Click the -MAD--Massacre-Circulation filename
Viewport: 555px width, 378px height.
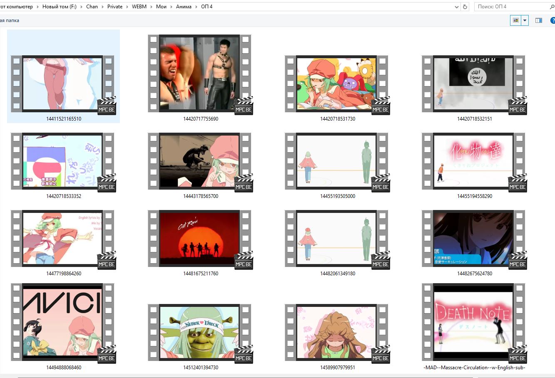point(474,368)
